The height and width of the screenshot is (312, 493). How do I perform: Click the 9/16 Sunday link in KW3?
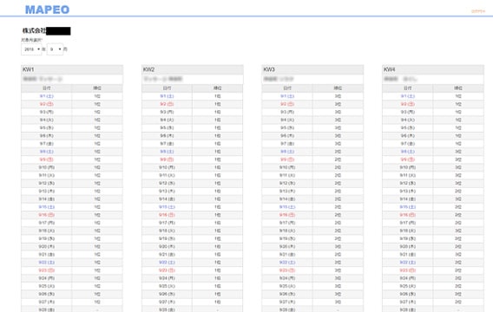point(287,215)
